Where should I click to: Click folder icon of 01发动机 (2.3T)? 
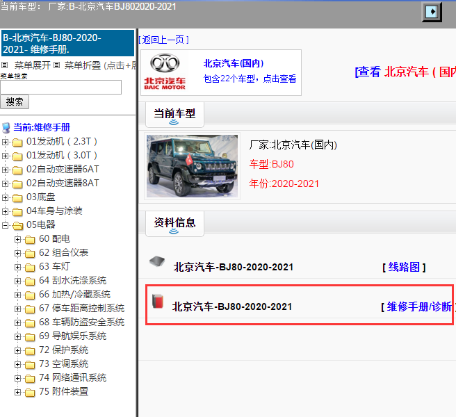pyautogui.click(x=17, y=142)
